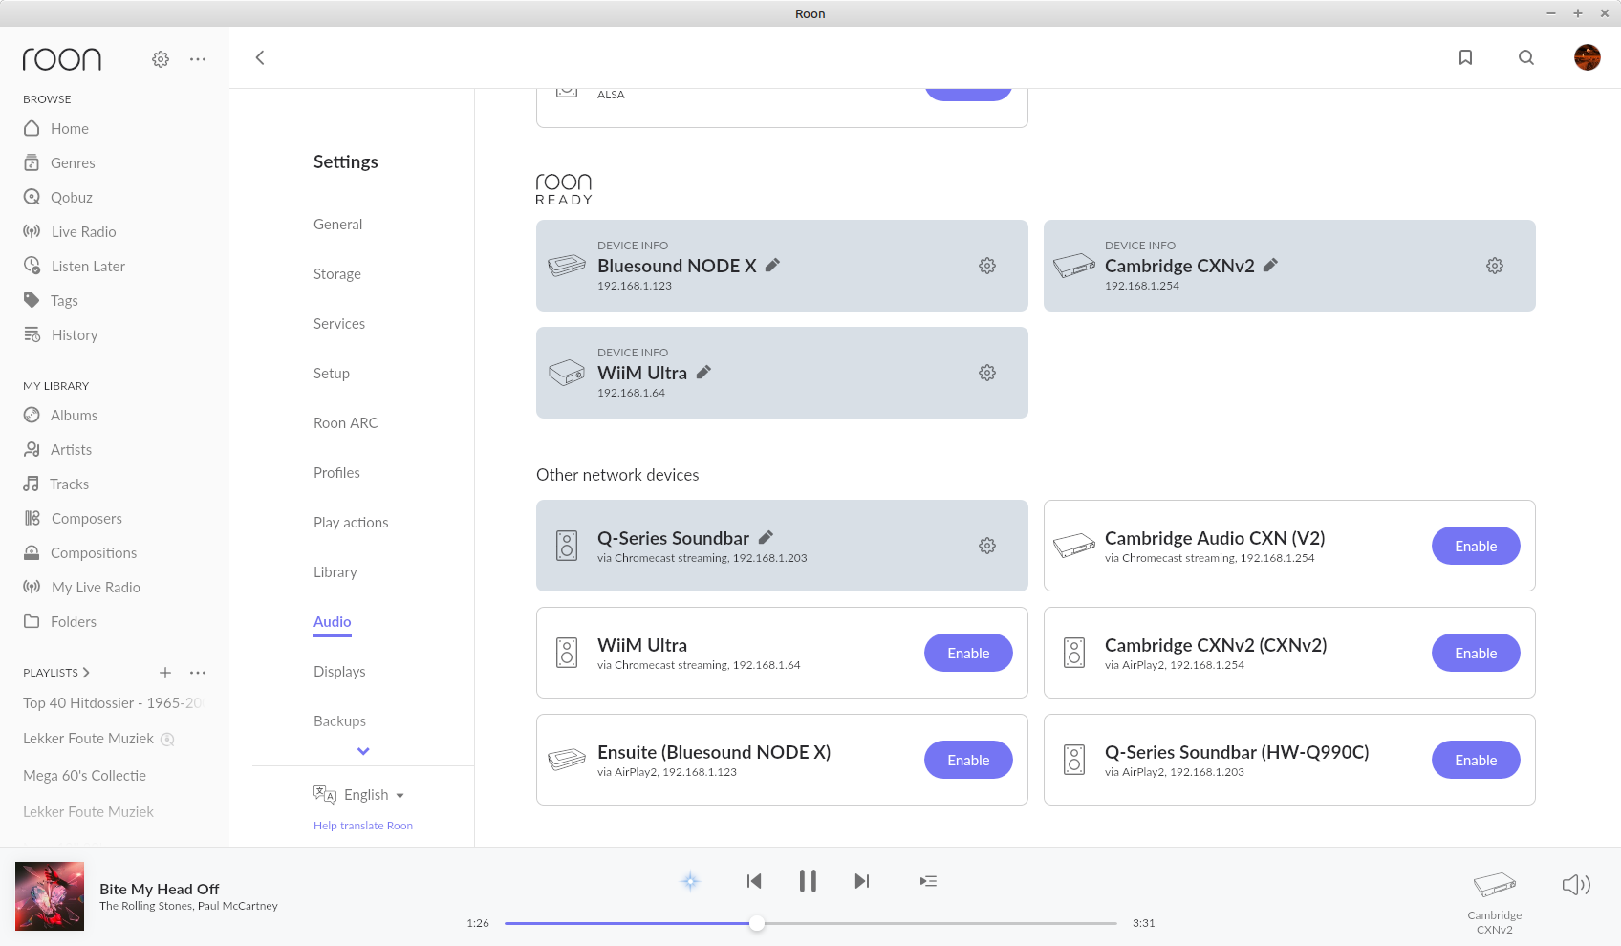Image resolution: width=1621 pixels, height=946 pixels.
Task: Edit the Q-Series Soundbar name pencil
Action: [x=766, y=538]
